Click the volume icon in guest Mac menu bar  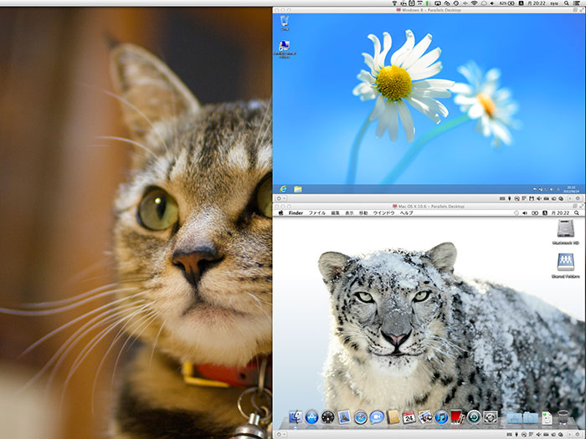pos(525,212)
